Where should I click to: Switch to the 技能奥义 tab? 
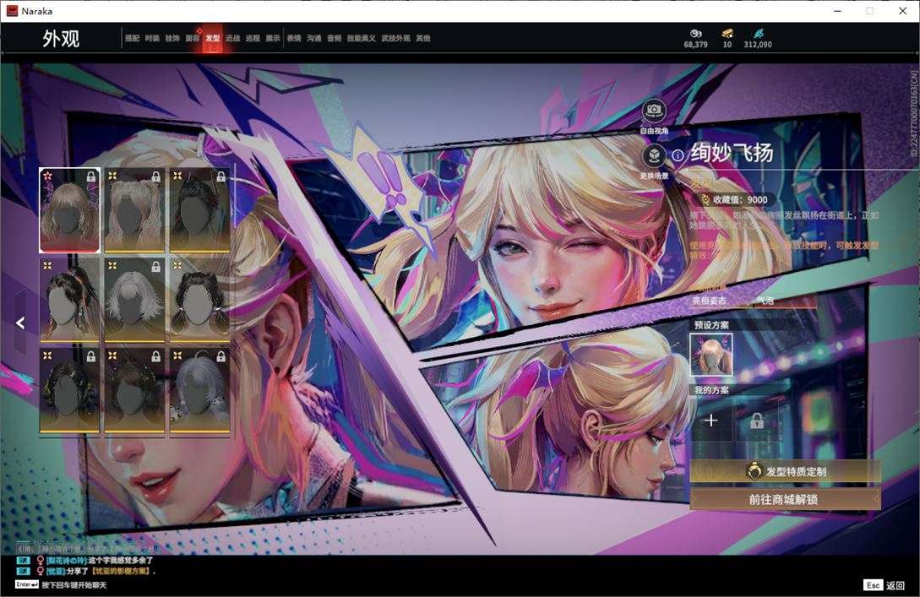[361, 38]
